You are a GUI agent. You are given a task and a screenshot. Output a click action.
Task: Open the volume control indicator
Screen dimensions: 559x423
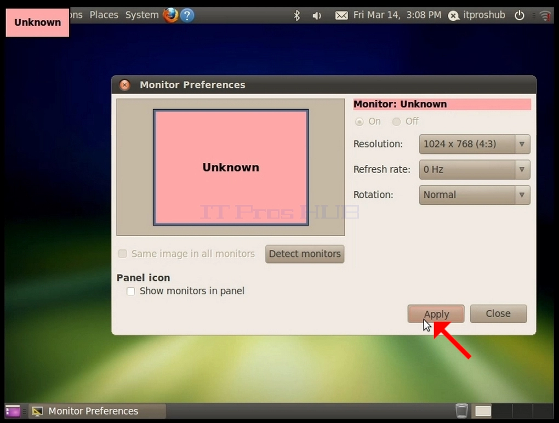(x=317, y=15)
